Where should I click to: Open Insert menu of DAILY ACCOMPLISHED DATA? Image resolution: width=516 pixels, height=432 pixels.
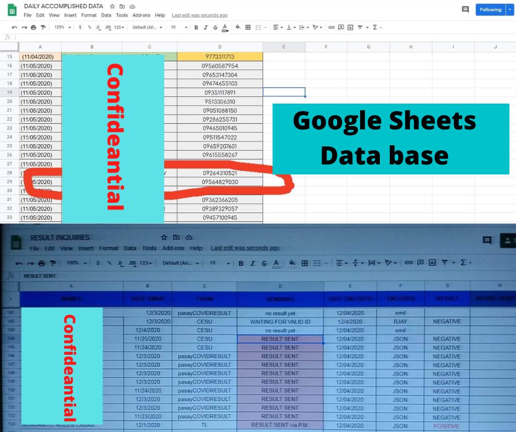click(x=70, y=15)
